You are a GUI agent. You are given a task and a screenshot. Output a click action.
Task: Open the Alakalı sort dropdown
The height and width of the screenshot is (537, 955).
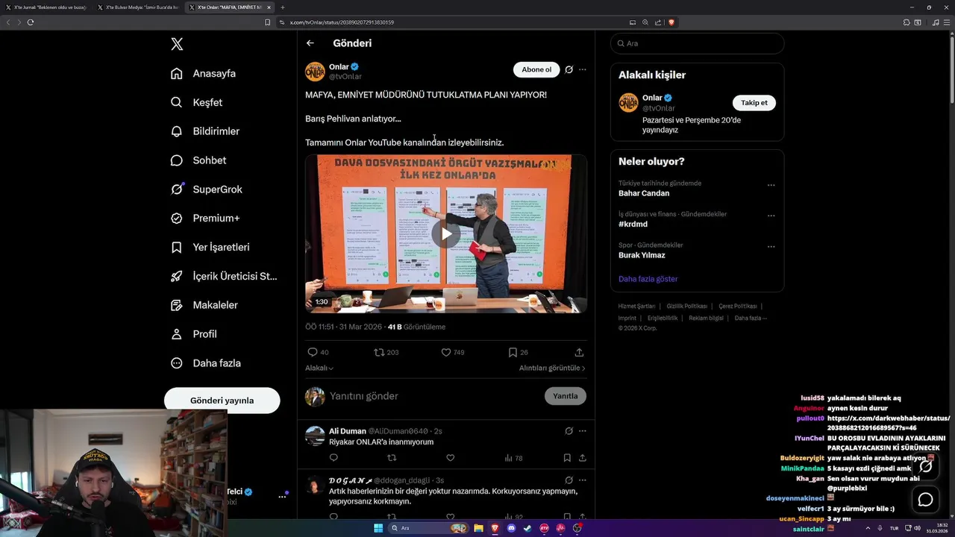click(319, 368)
